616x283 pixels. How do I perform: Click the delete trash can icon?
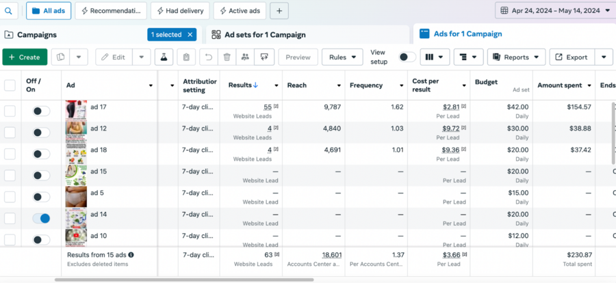point(227,57)
